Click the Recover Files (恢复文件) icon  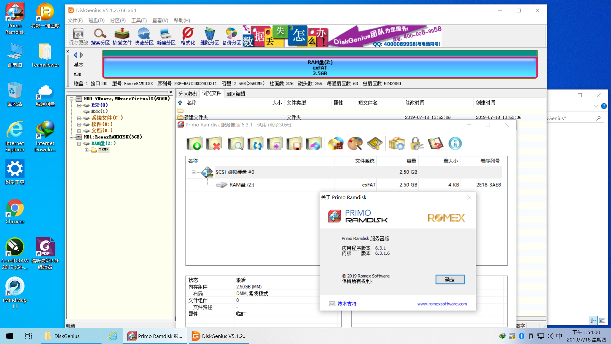pyautogui.click(x=122, y=36)
